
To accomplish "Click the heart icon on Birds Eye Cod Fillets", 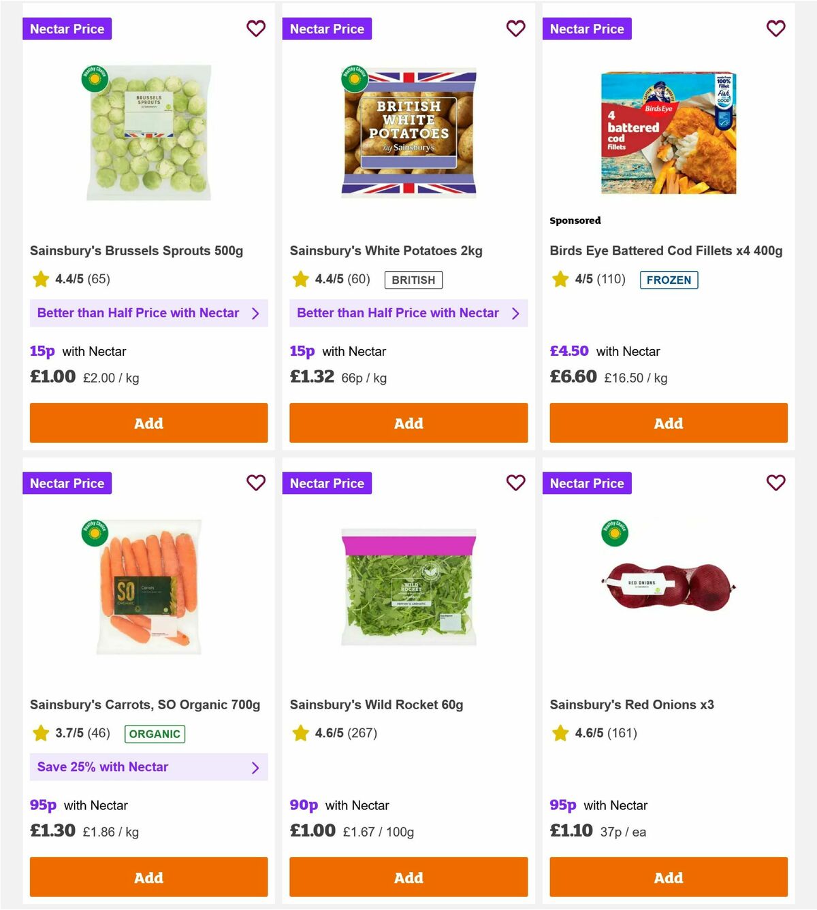I will pyautogui.click(x=775, y=29).
